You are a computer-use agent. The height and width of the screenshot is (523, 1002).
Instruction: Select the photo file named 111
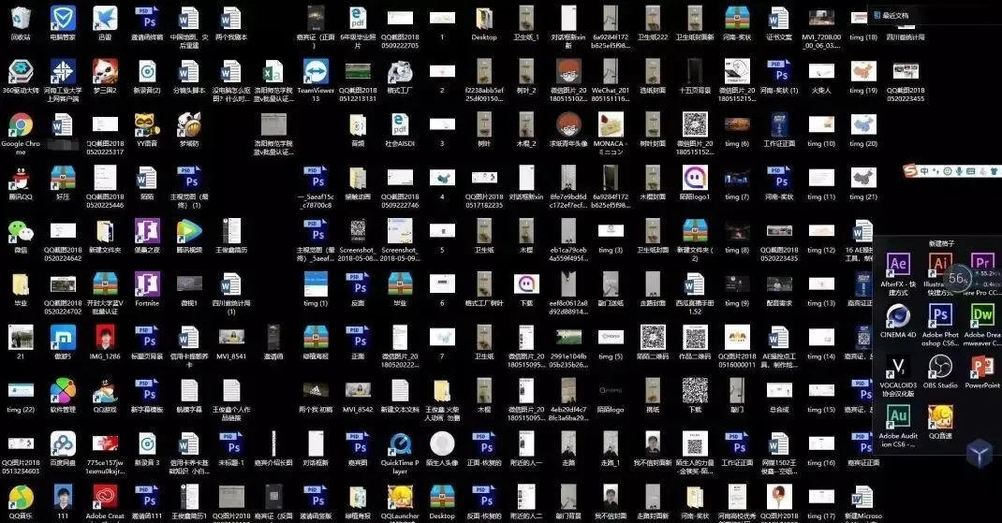[x=63, y=497]
